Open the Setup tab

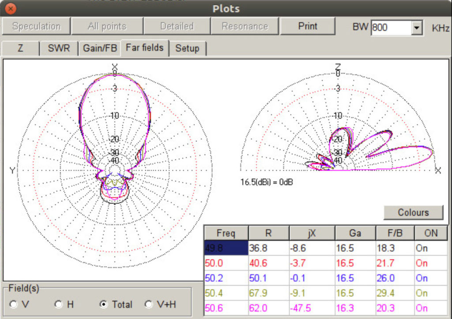pyautogui.click(x=187, y=48)
